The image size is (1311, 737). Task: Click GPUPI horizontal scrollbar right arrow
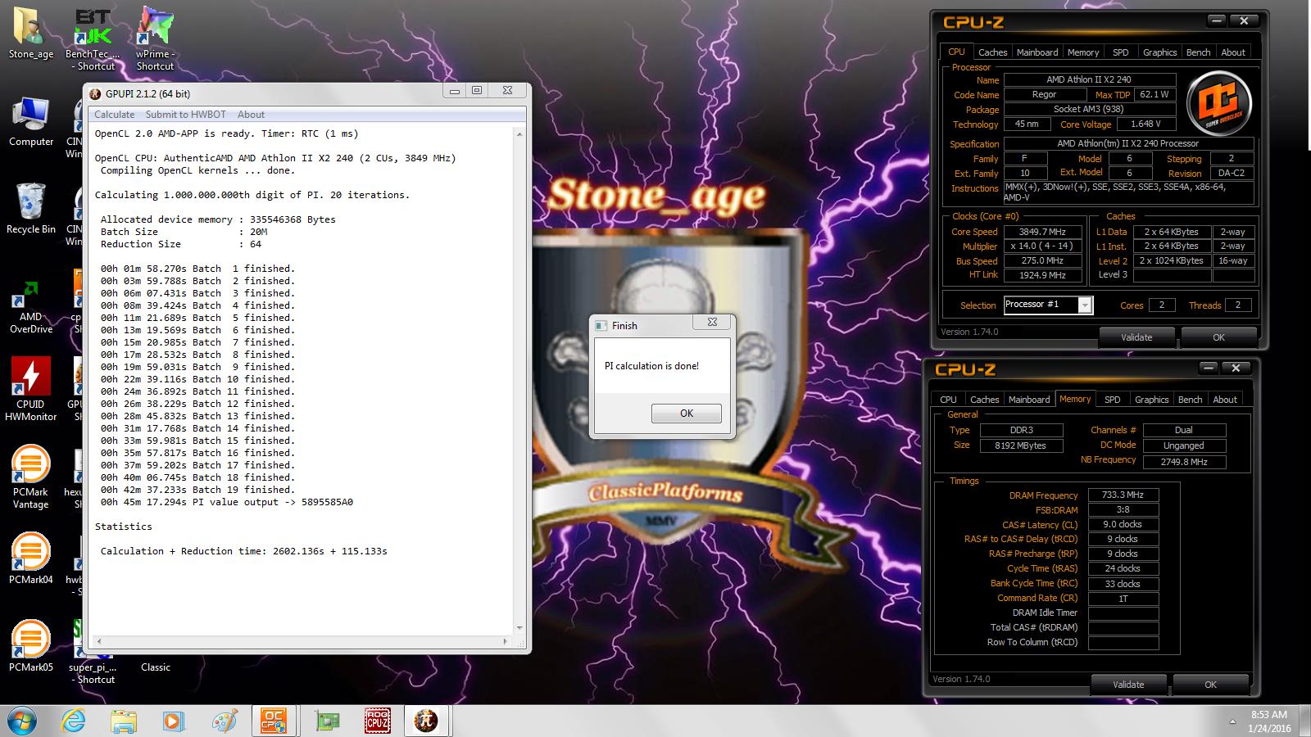pyautogui.click(x=506, y=641)
